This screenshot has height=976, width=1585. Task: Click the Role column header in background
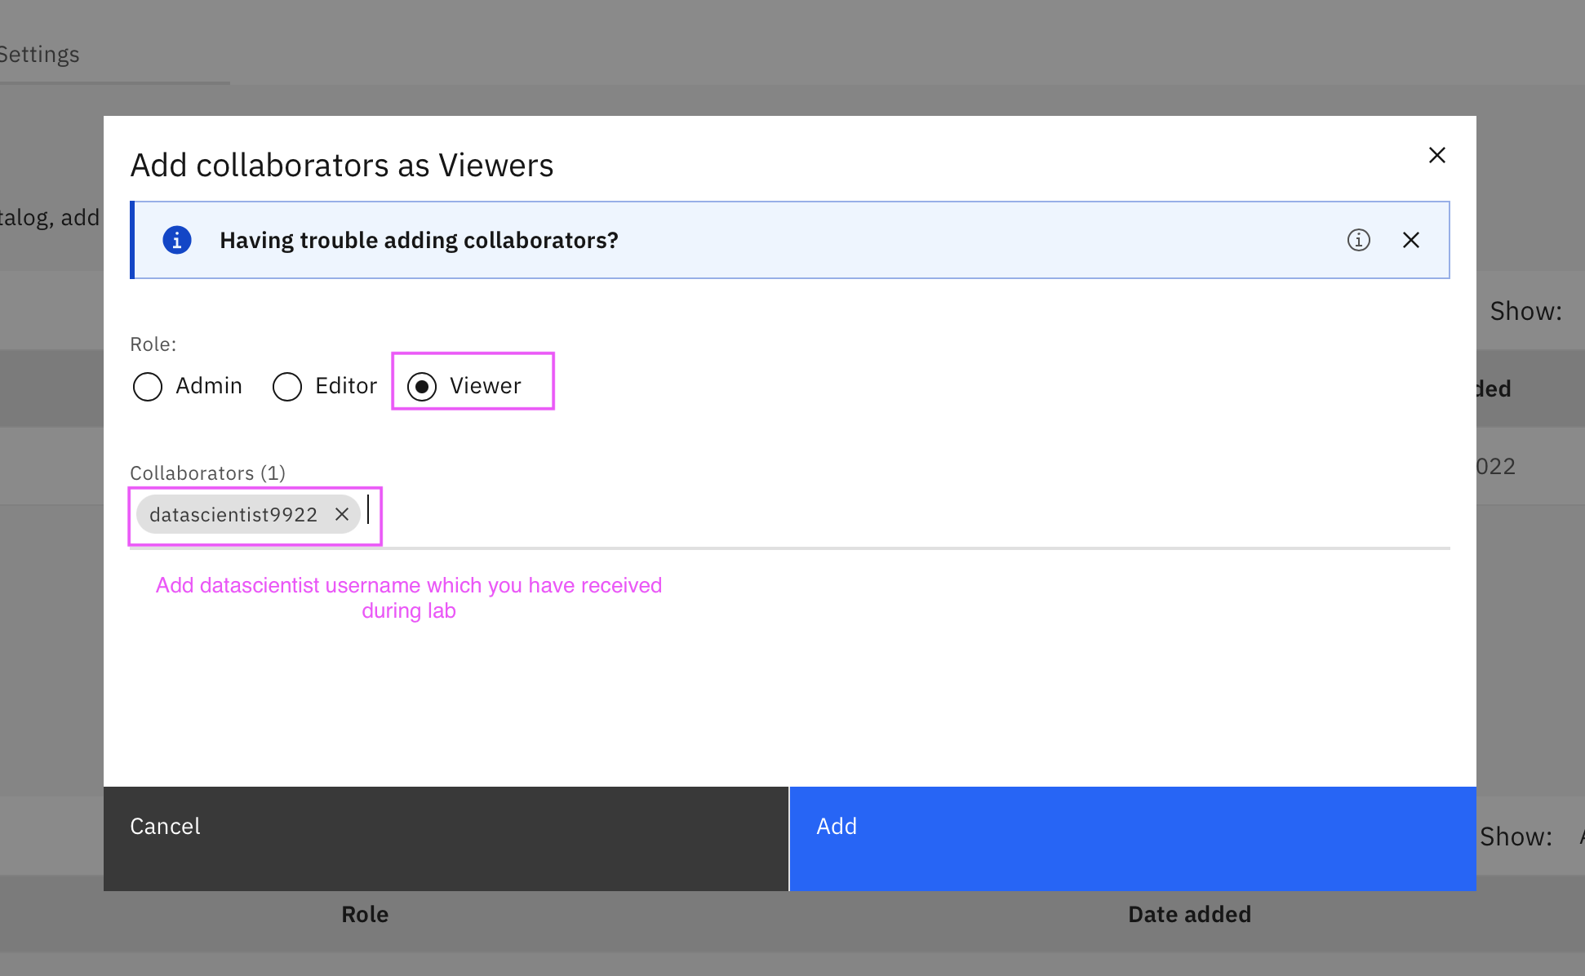pos(365,914)
